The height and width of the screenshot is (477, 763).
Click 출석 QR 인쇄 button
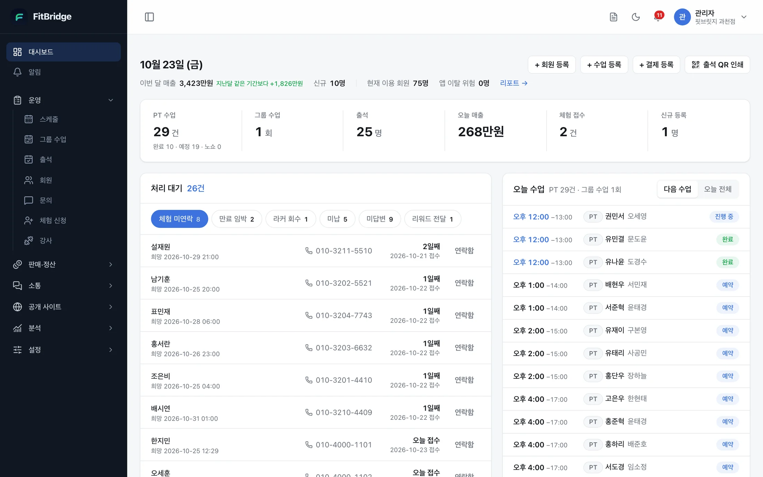tap(717, 65)
